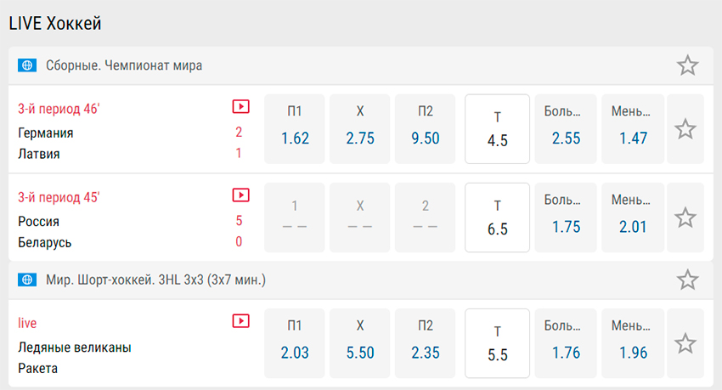Select Больше 1.75 for Россия vs Беларусь
722x390 pixels.
(566, 218)
